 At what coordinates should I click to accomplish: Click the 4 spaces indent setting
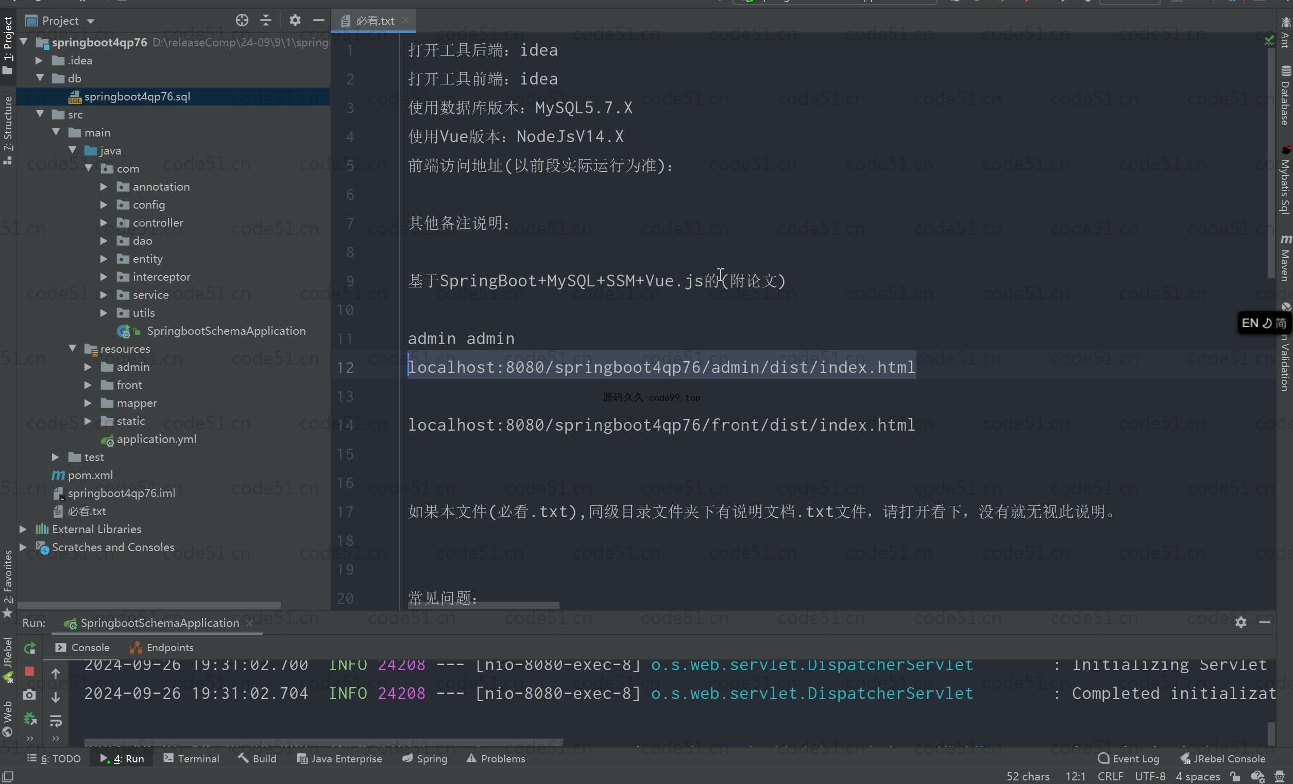coord(1198,777)
